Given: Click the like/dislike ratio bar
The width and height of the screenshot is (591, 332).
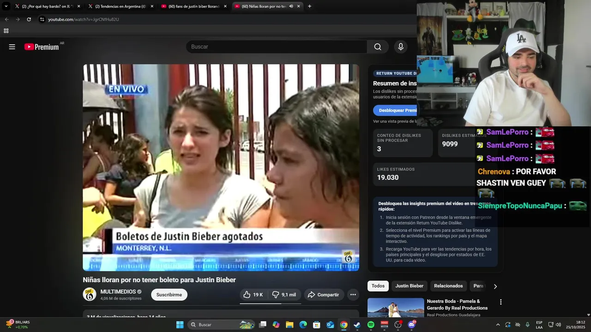Looking at the screenshot, I should point(270,303).
